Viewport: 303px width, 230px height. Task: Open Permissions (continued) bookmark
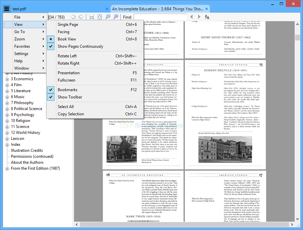tap(32, 156)
